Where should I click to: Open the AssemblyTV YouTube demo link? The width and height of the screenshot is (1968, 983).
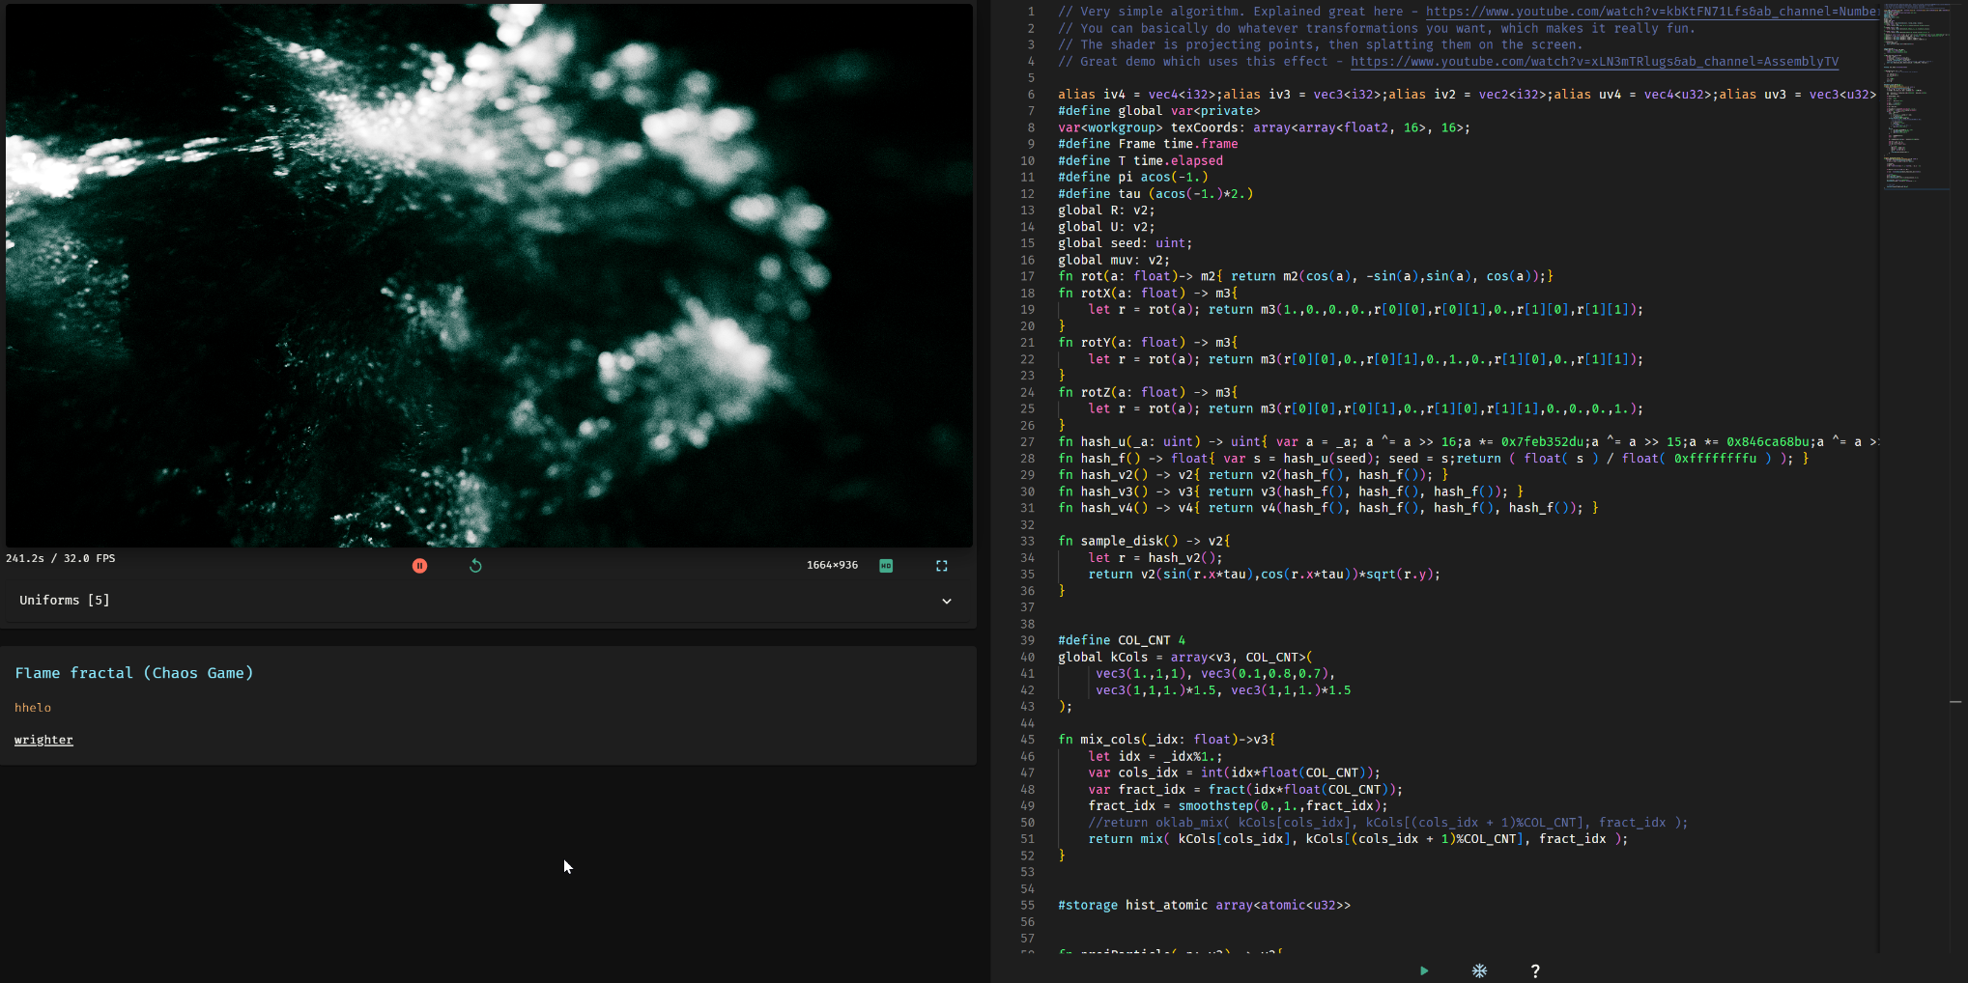point(1594,62)
